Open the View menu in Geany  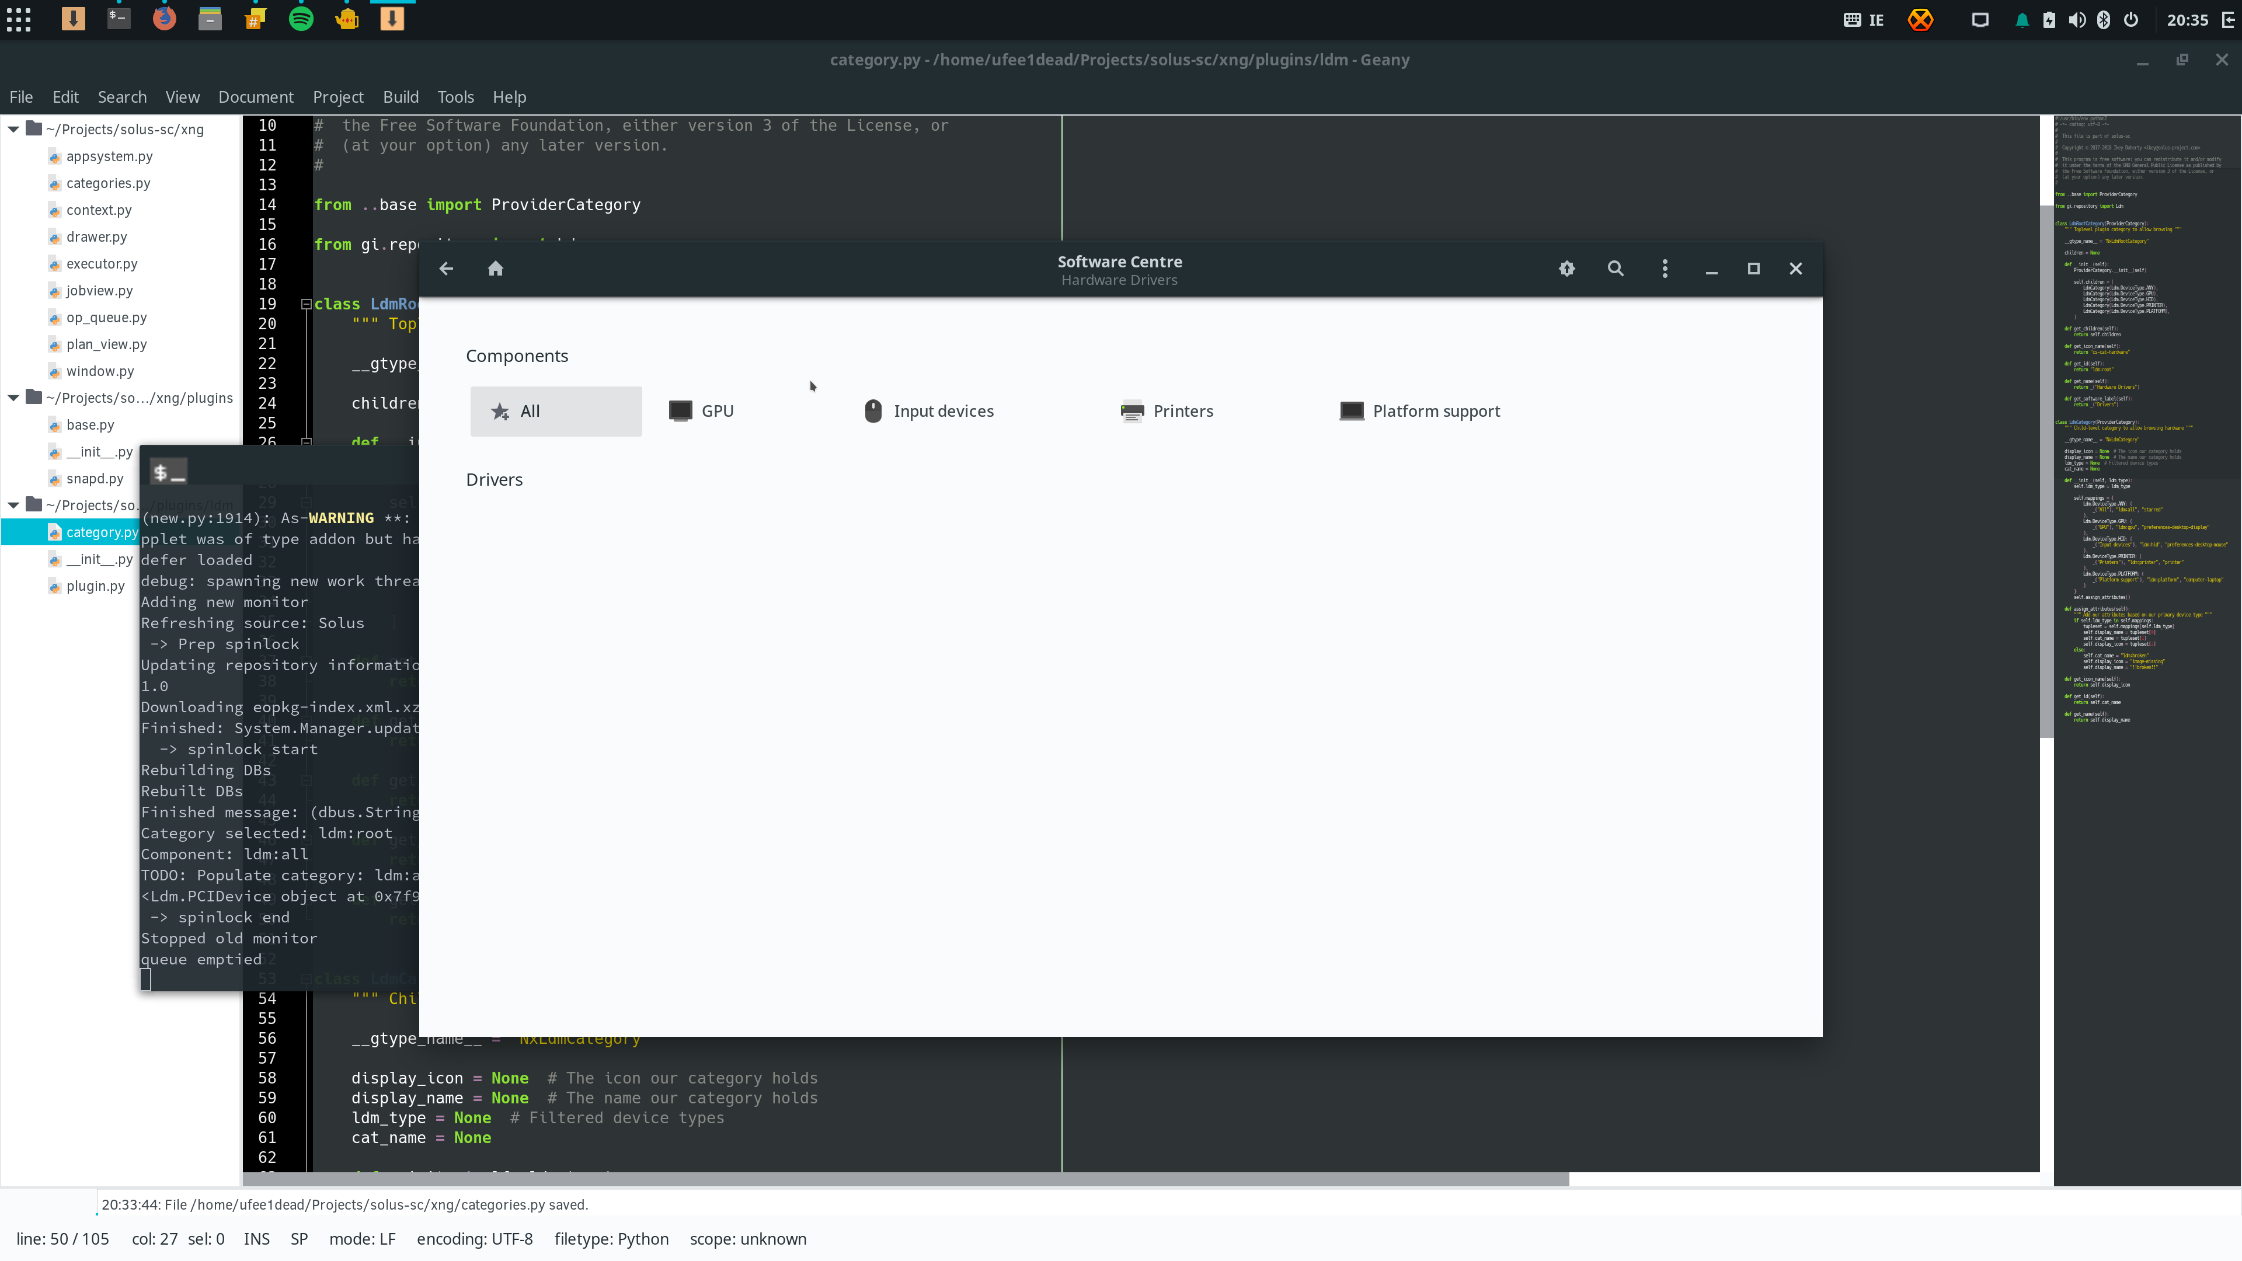[183, 96]
